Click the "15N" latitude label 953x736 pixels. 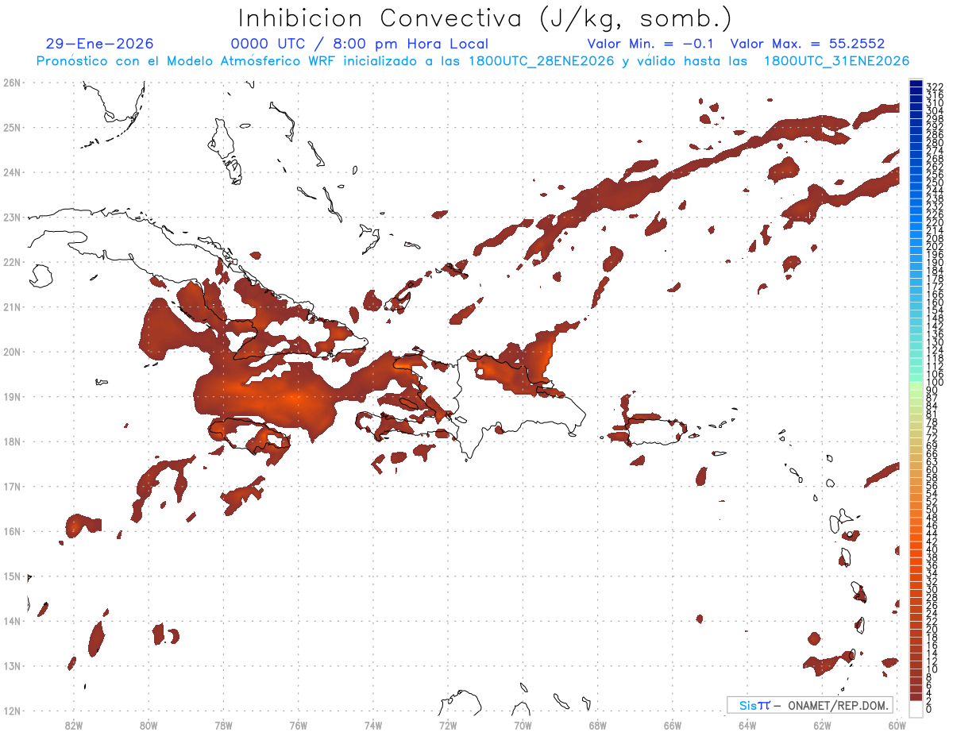pyautogui.click(x=12, y=576)
